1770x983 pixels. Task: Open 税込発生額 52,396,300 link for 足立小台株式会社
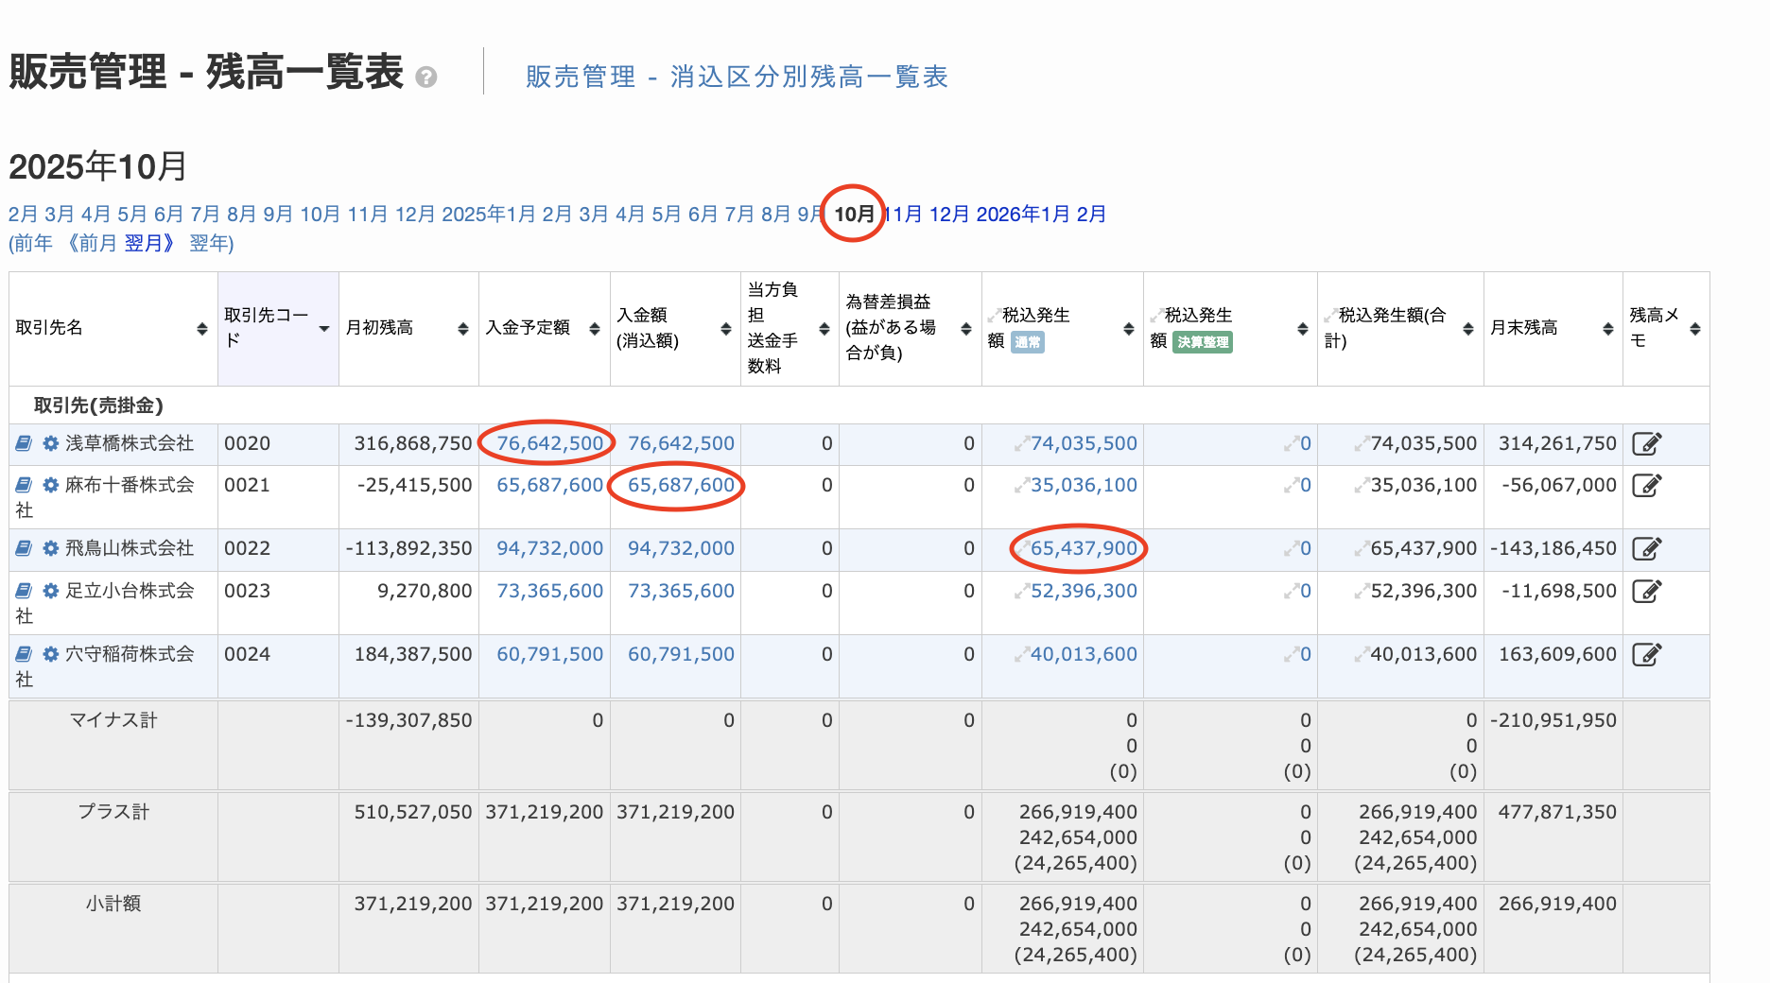point(1084,591)
